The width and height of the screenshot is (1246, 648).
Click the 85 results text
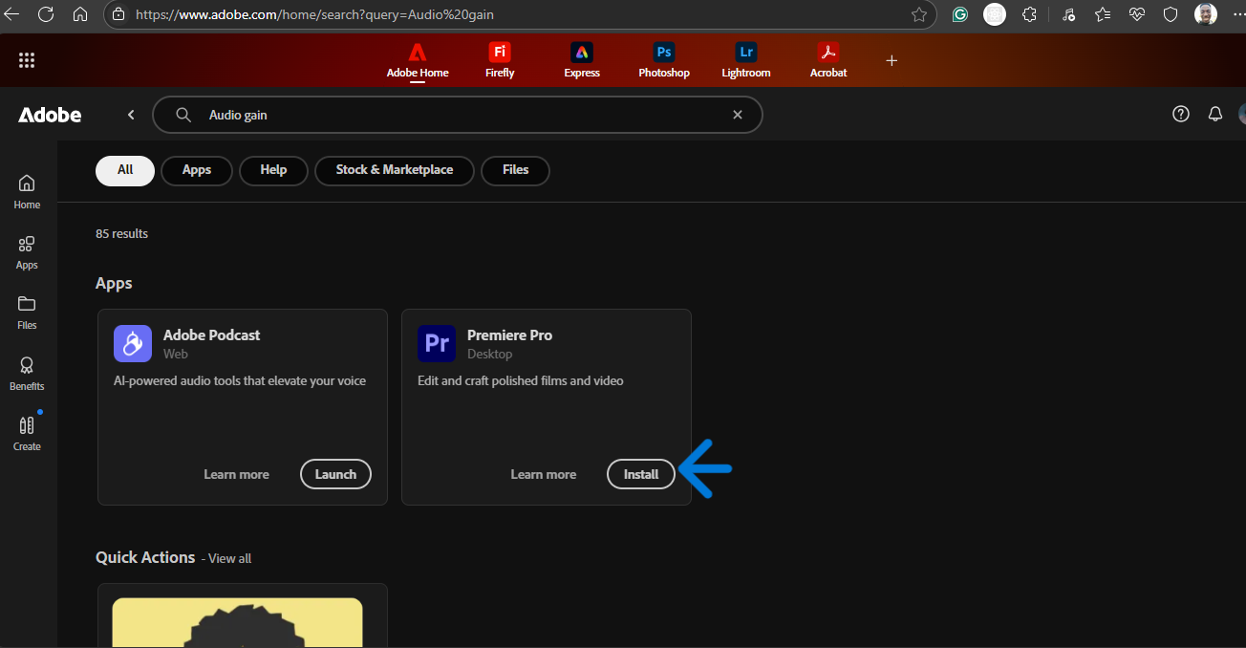(x=121, y=233)
